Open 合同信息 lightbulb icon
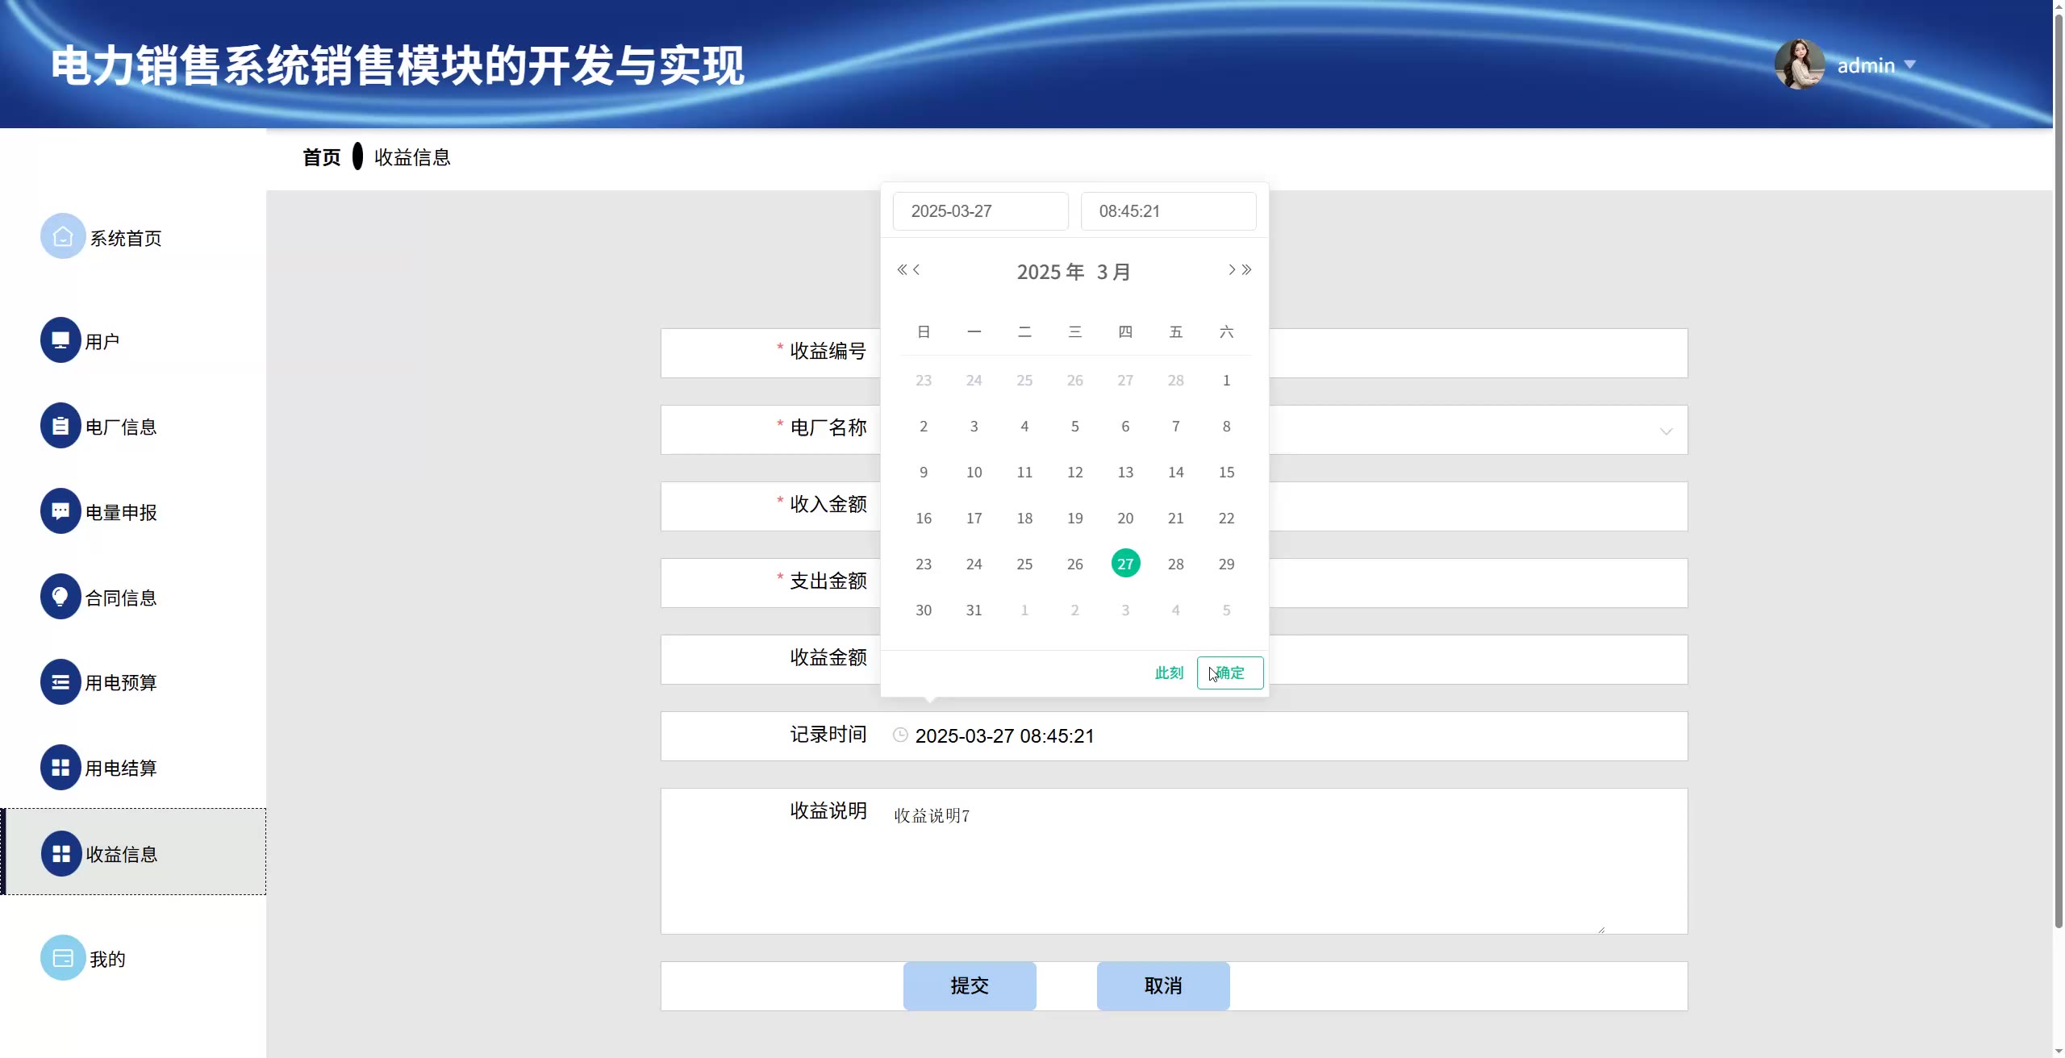This screenshot has height=1058, width=2065. coord(60,597)
